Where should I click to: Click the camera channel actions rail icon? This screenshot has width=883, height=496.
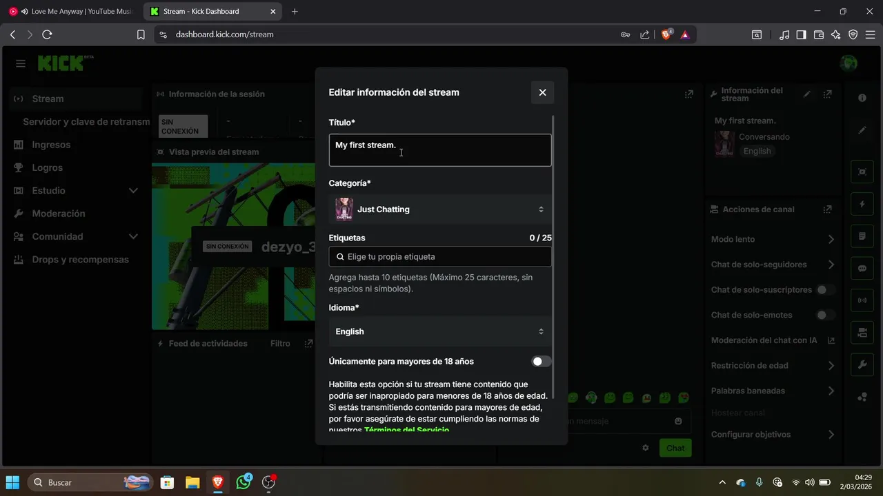click(x=862, y=333)
